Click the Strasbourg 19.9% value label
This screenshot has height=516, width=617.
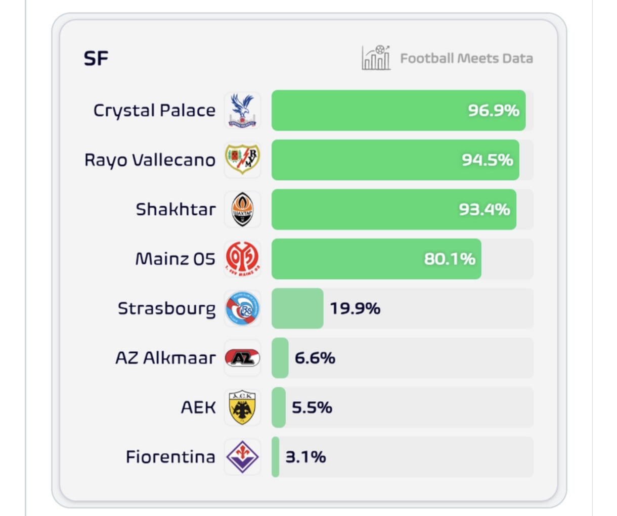click(x=355, y=308)
